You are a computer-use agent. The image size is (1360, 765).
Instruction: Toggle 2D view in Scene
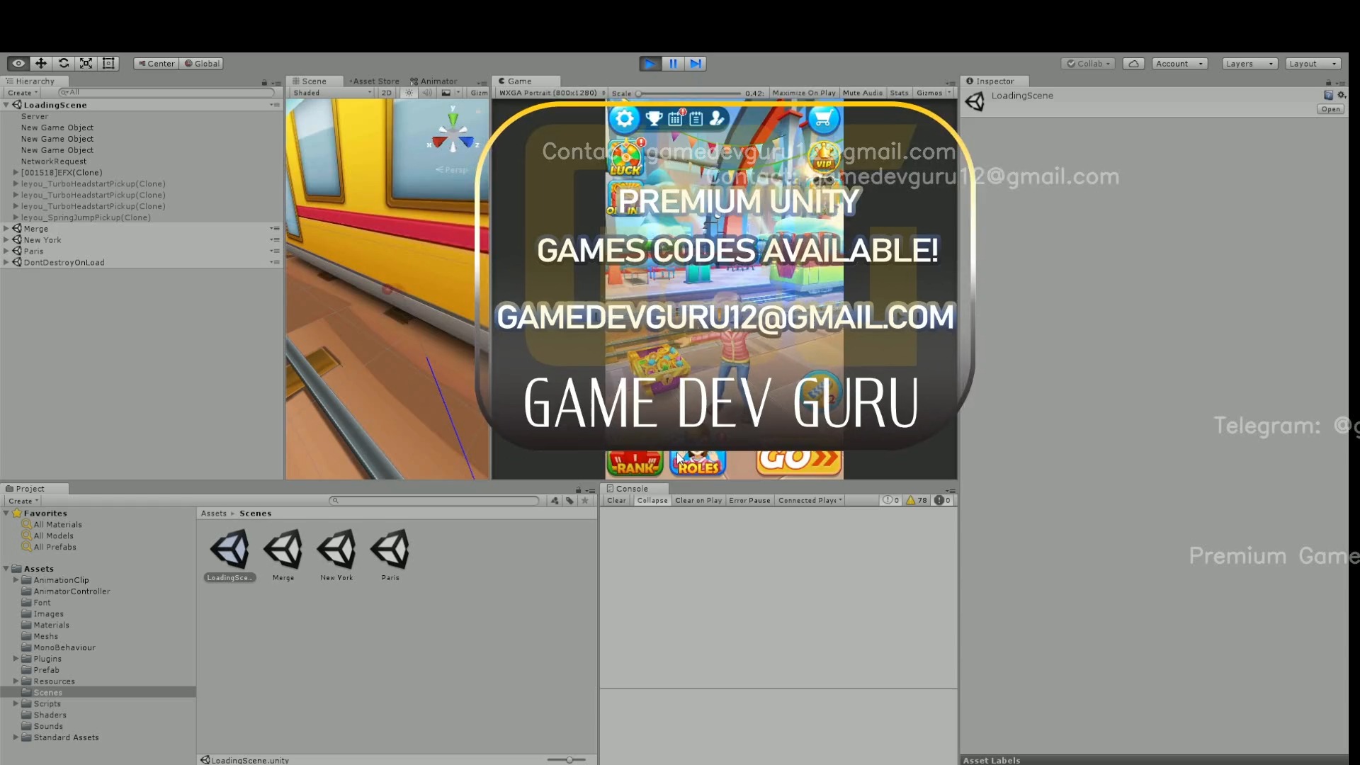pyautogui.click(x=386, y=93)
